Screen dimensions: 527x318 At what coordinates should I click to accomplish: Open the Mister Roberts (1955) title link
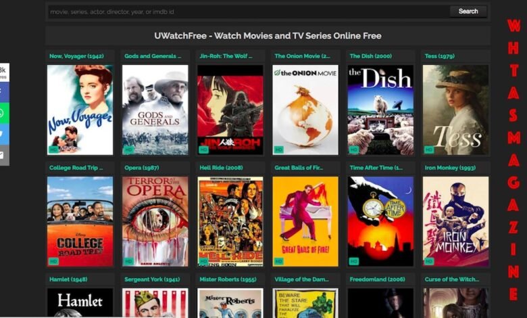tap(228, 279)
